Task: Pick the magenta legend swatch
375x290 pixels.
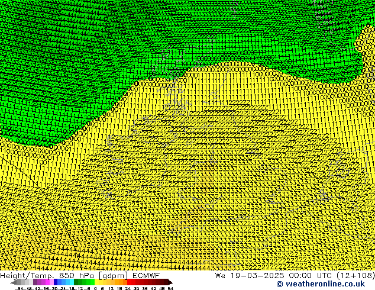Action: pyautogui.click(x=47, y=282)
